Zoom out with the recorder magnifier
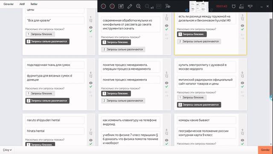This screenshot has width=273, height=154. pos(147,6)
